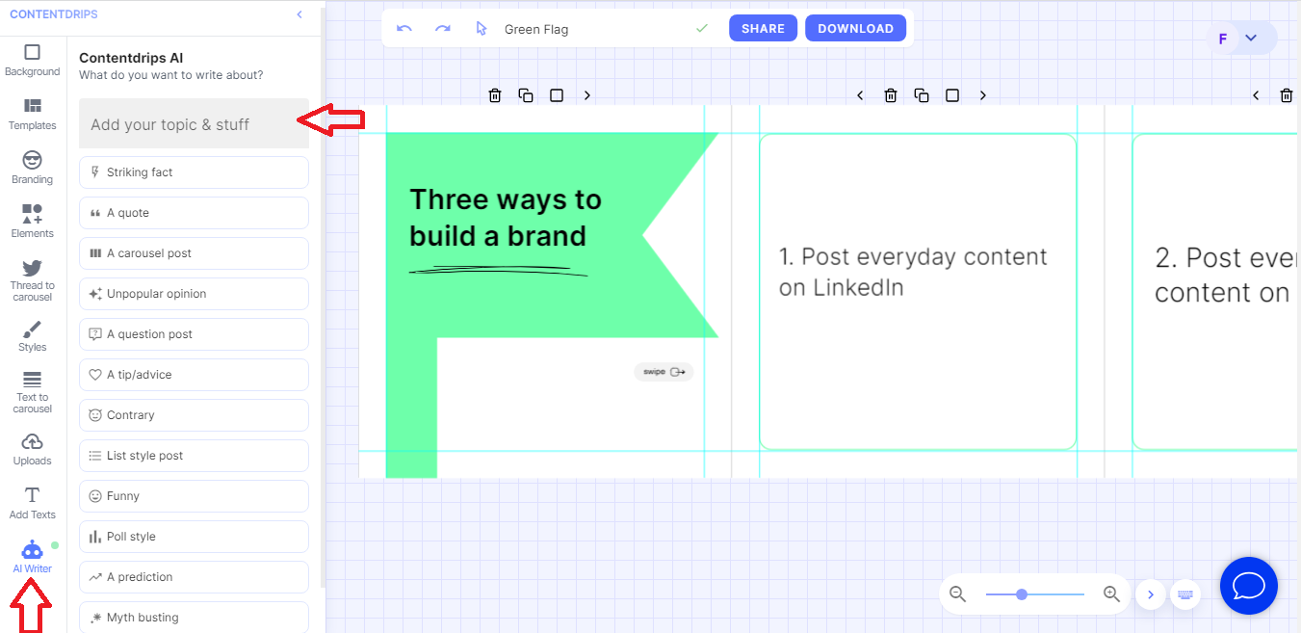Open the live chat bubble
Viewport: 1301px width, 633px height.
1248,586
